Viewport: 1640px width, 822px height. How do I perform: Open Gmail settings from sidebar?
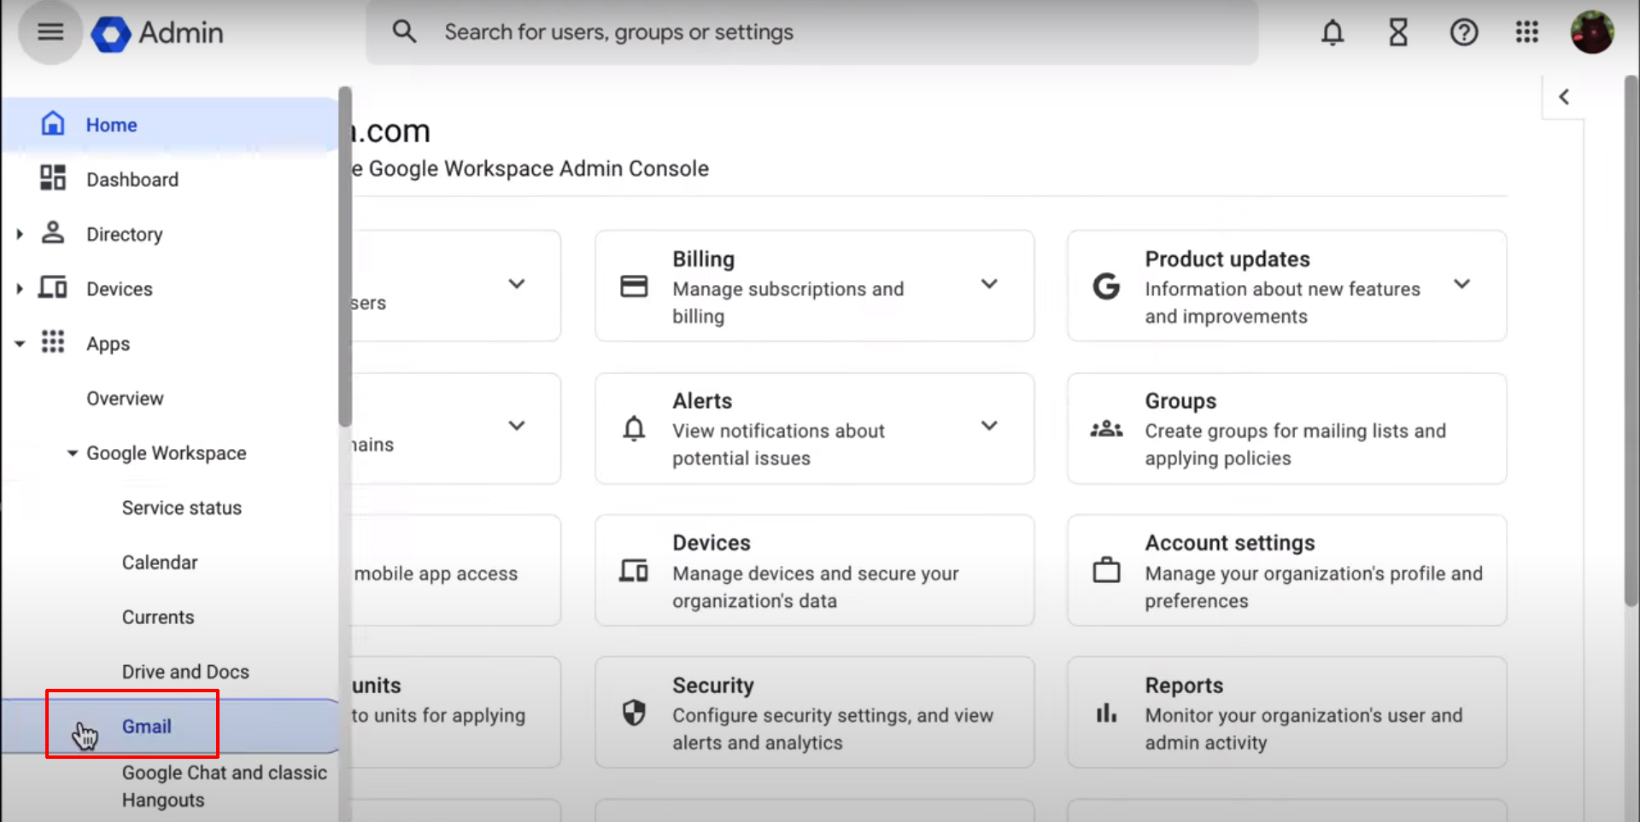coord(146,726)
